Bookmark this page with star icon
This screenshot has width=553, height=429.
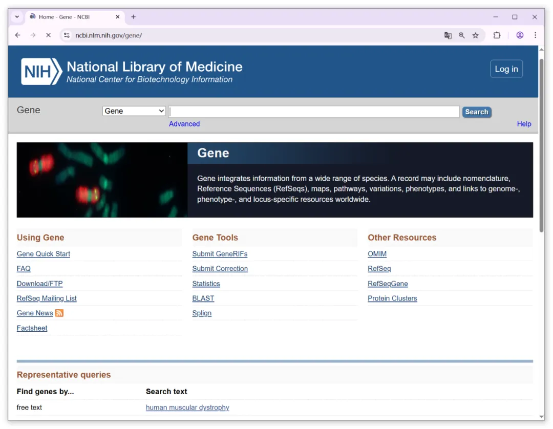click(x=475, y=35)
